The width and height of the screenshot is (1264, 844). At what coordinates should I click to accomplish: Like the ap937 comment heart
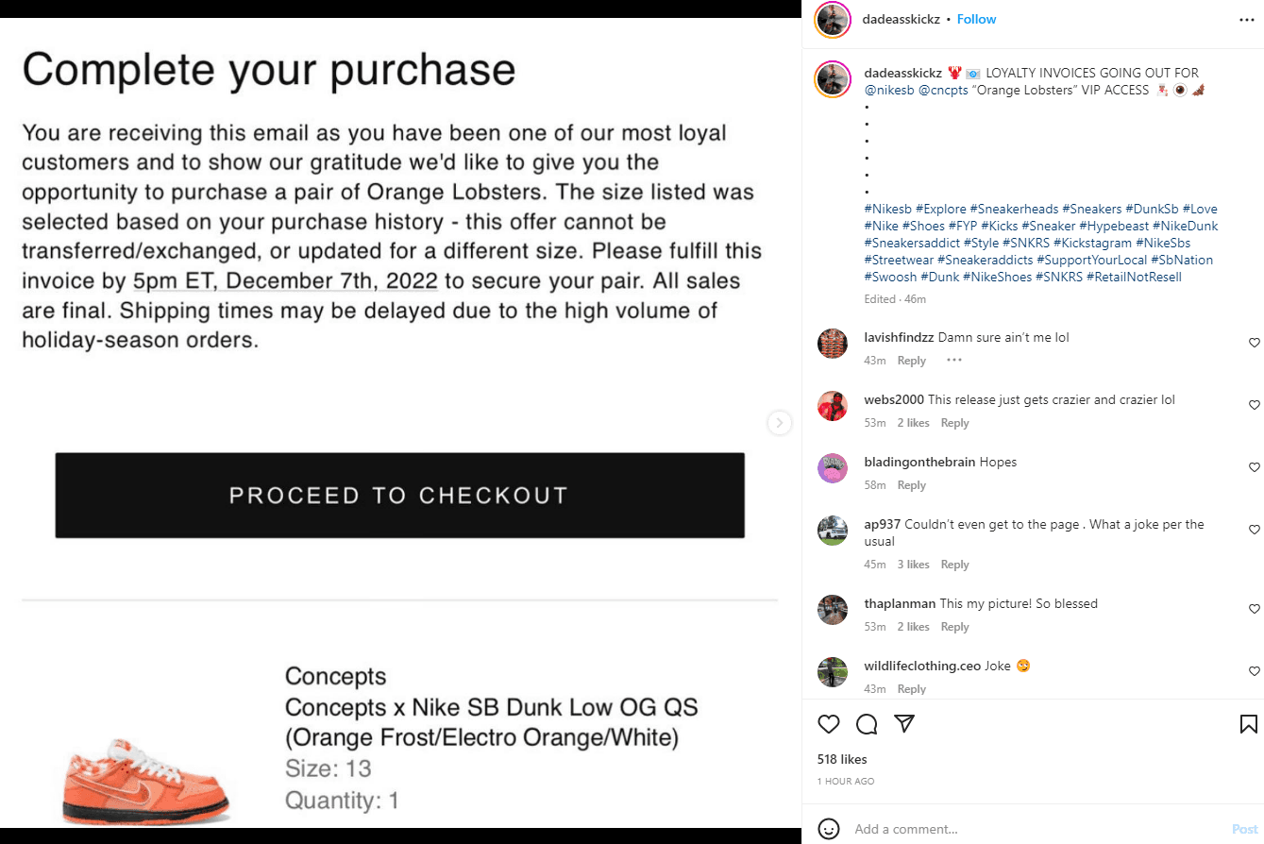[x=1255, y=530]
